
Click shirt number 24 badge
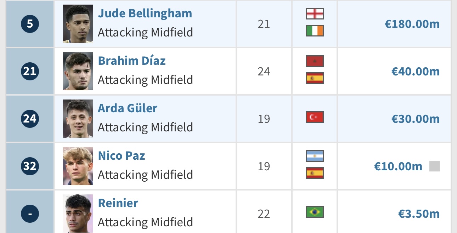click(x=30, y=119)
